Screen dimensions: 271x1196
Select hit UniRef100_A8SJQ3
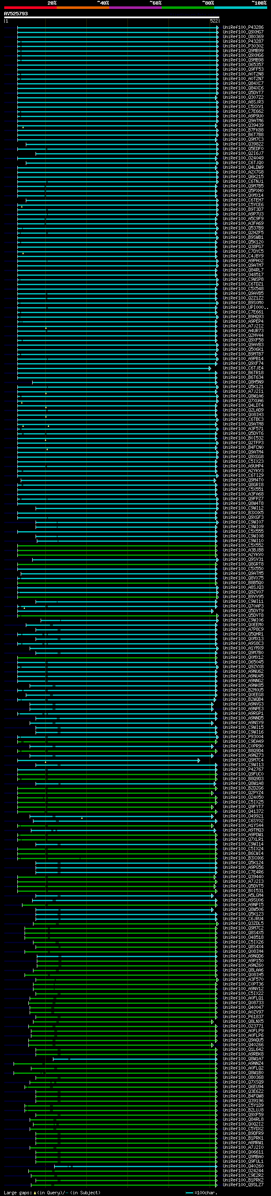pyautogui.click(x=243, y=587)
